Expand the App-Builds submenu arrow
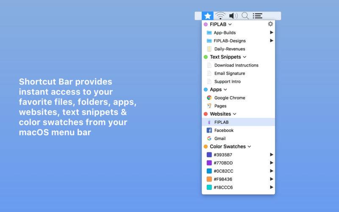The width and height of the screenshot is (339, 212). pos(272,33)
